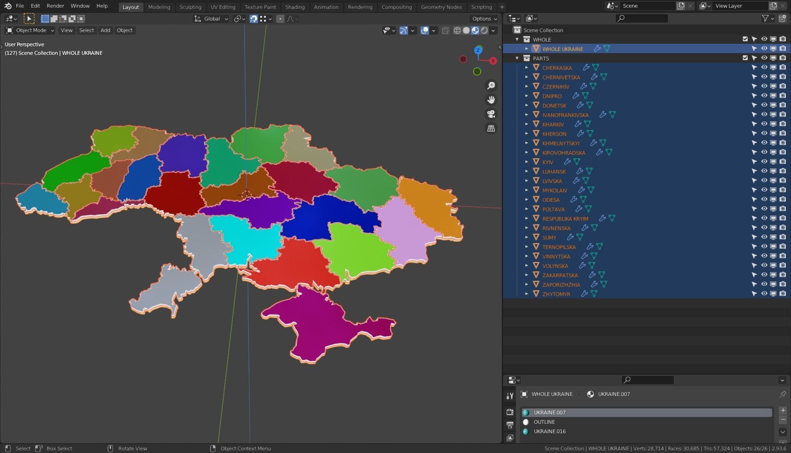Image resolution: width=791 pixels, height=453 pixels.
Task: Toggle camera view gizmo
Action: 491,114
